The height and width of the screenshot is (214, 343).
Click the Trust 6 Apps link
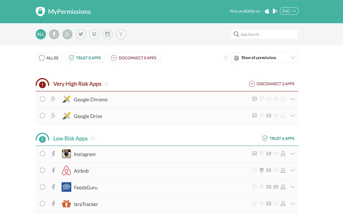tap(278, 138)
